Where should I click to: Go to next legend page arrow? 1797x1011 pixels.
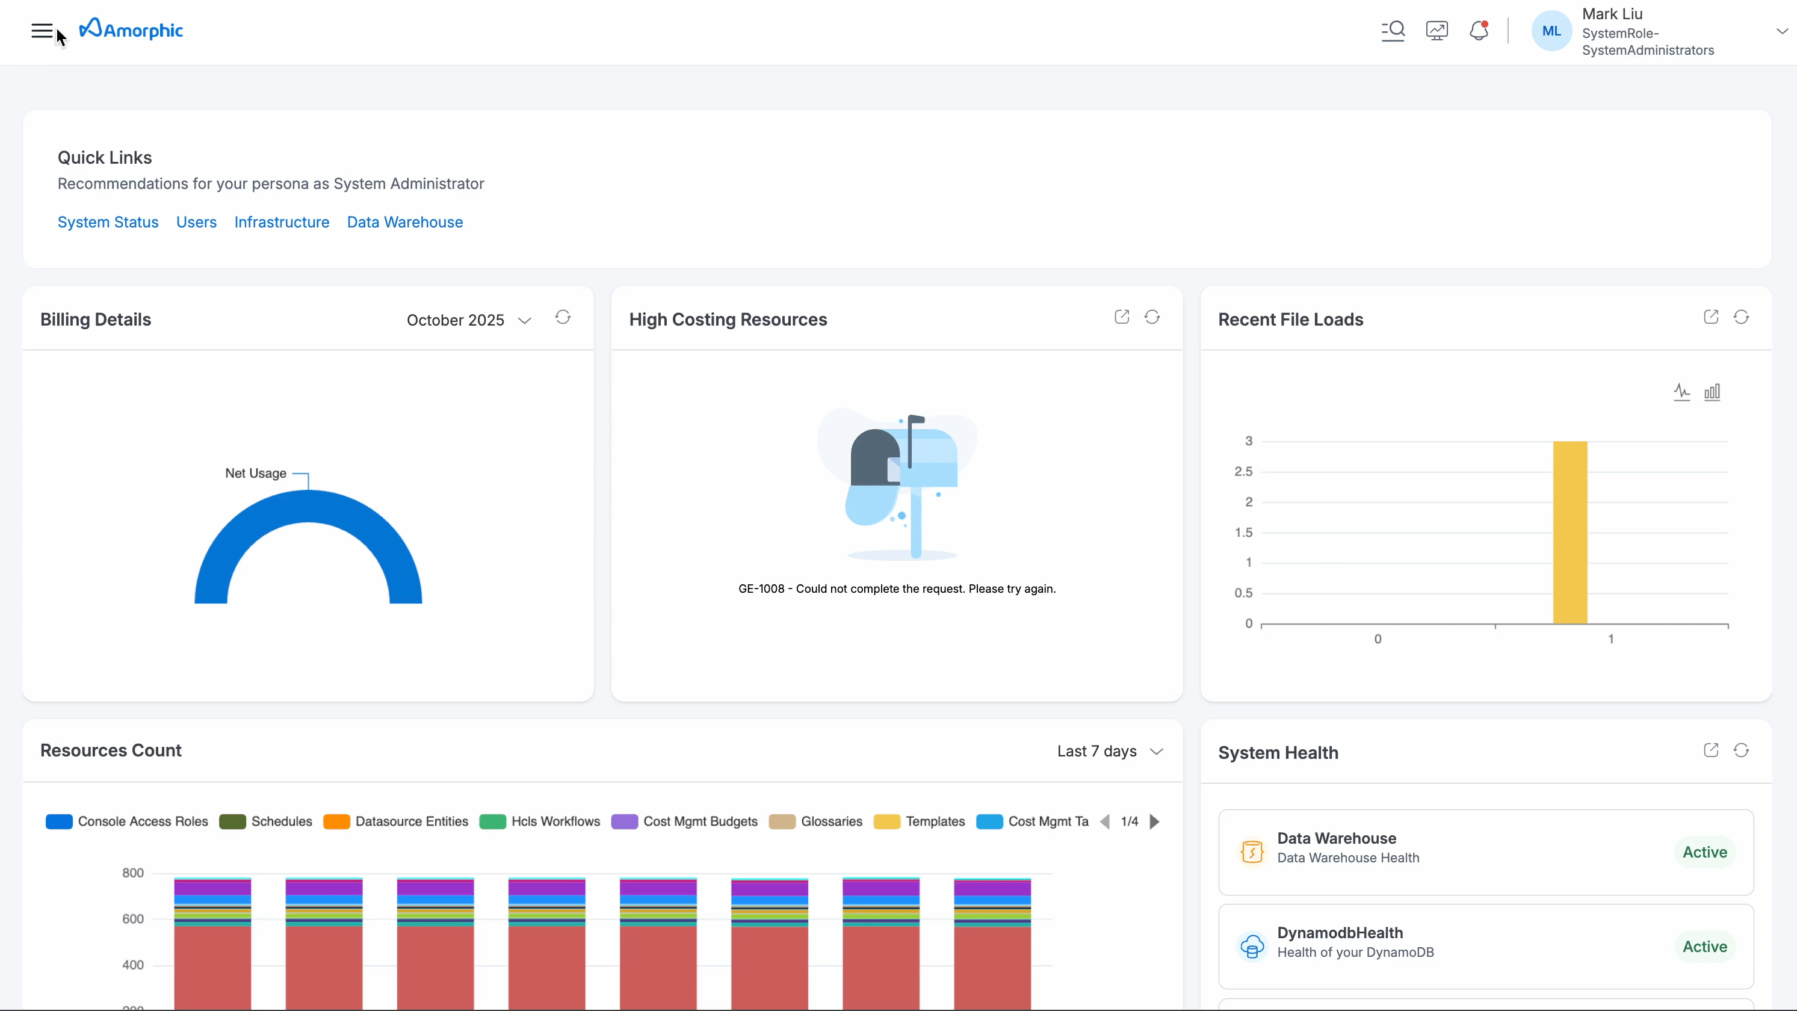pyautogui.click(x=1154, y=822)
